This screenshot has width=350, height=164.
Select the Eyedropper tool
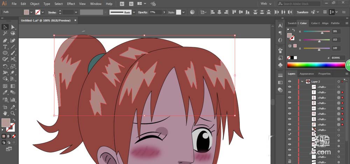(x=5, y=92)
